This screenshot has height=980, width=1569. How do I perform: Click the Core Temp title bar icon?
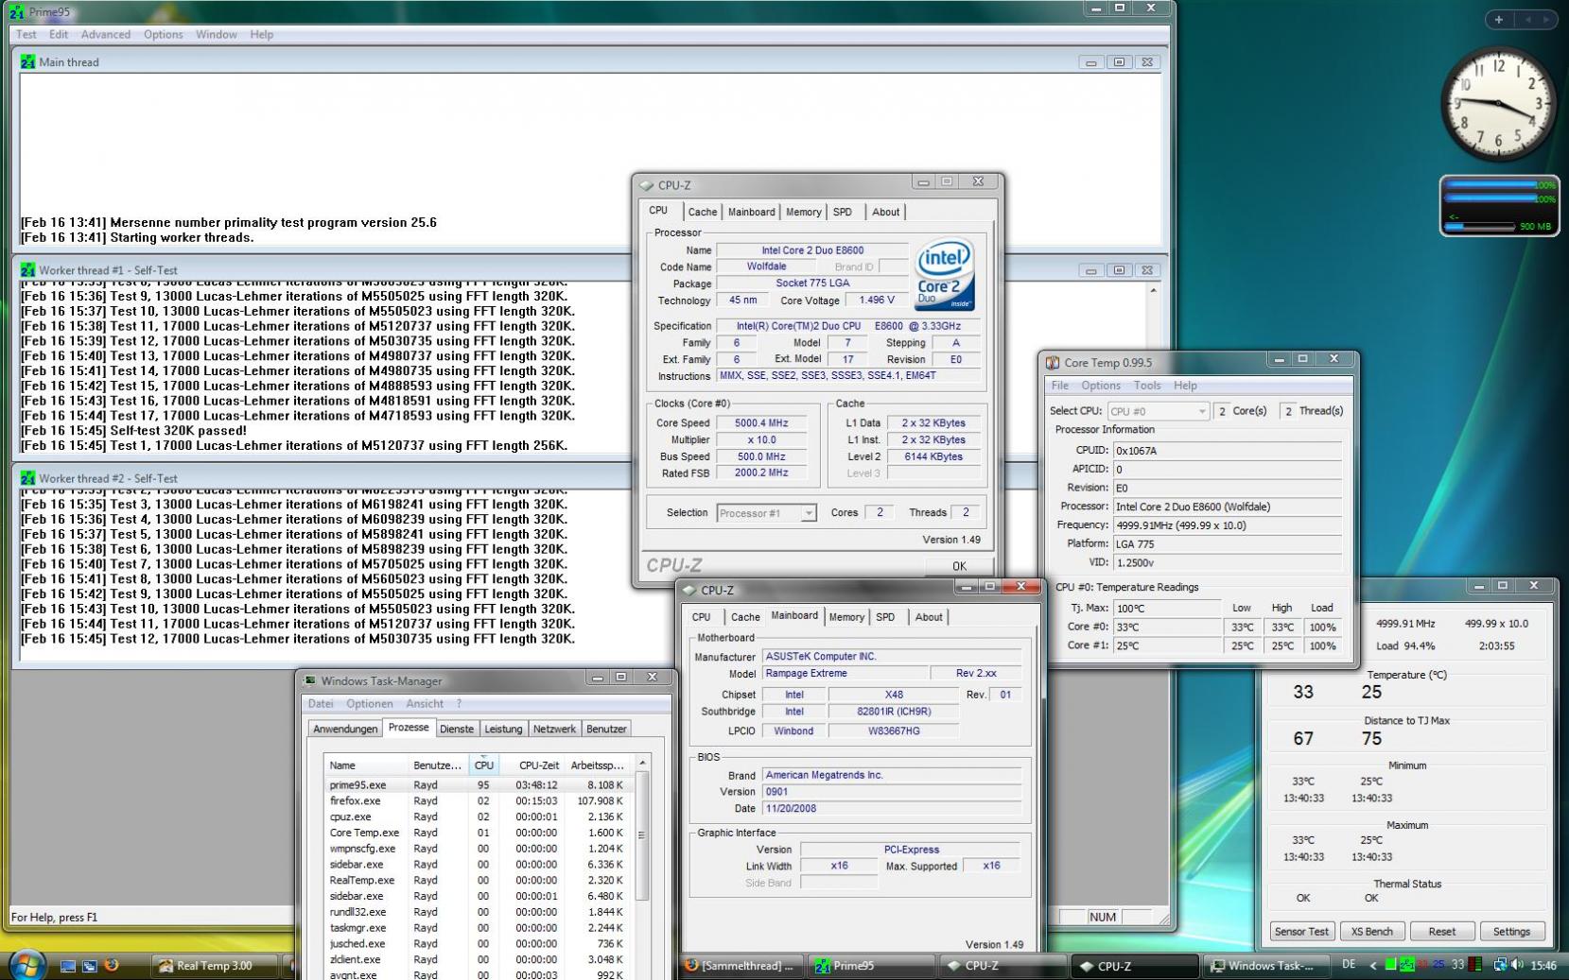[x=1053, y=362]
